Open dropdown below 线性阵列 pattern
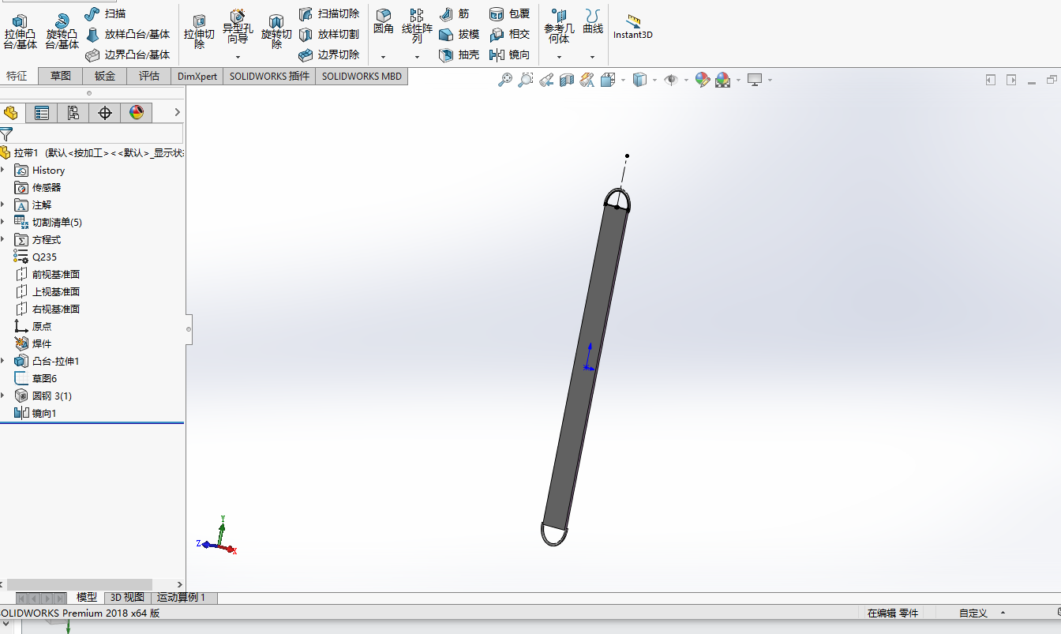 coord(417,57)
